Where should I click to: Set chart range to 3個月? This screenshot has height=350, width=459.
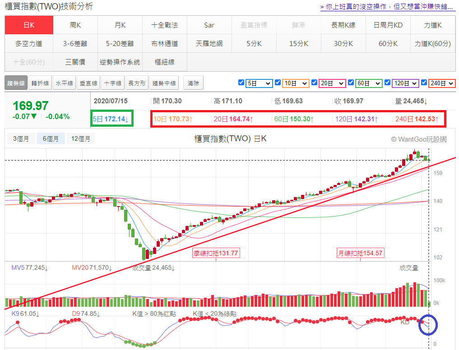(21, 138)
